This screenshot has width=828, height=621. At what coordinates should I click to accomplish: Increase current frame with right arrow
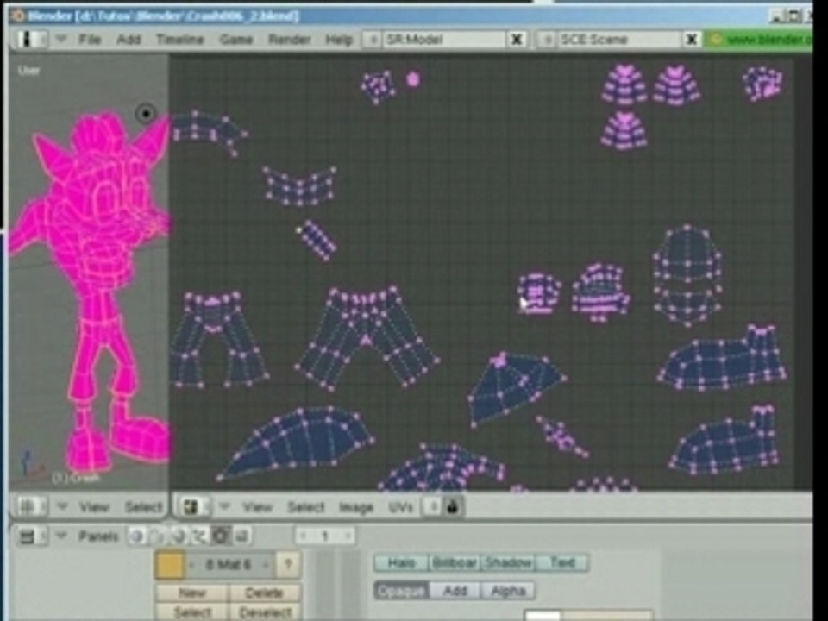point(348,536)
